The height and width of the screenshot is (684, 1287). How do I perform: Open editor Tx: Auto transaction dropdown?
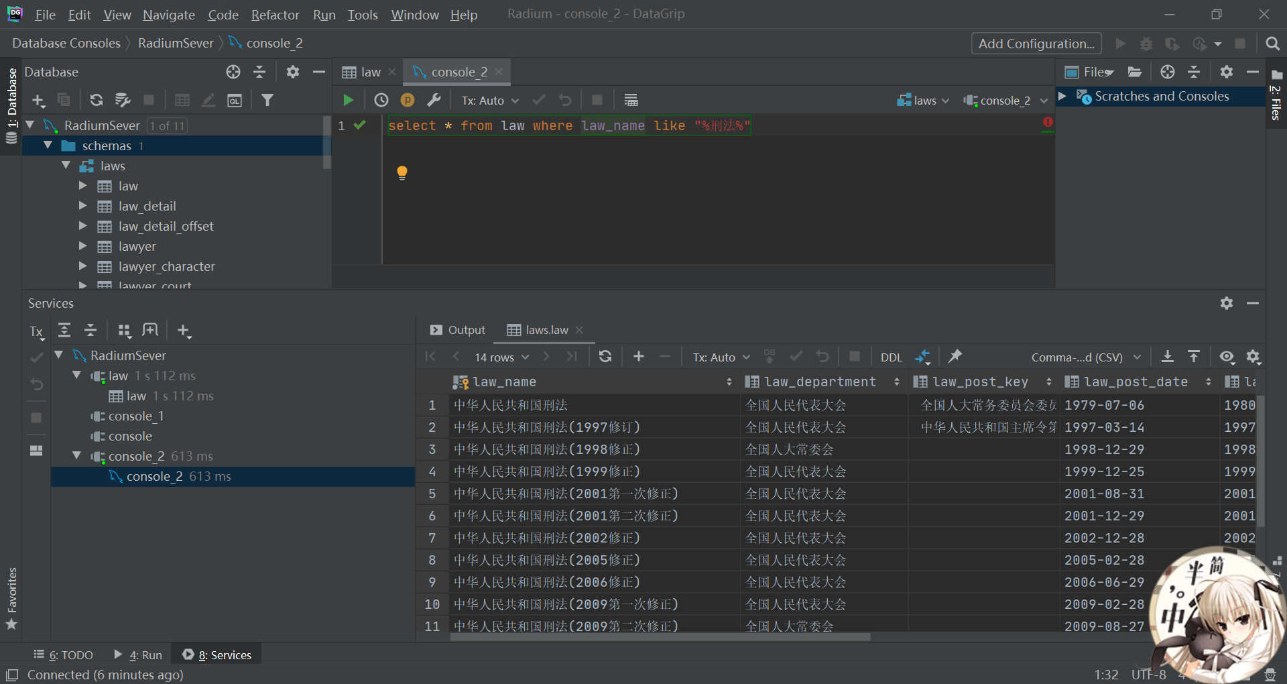(490, 101)
